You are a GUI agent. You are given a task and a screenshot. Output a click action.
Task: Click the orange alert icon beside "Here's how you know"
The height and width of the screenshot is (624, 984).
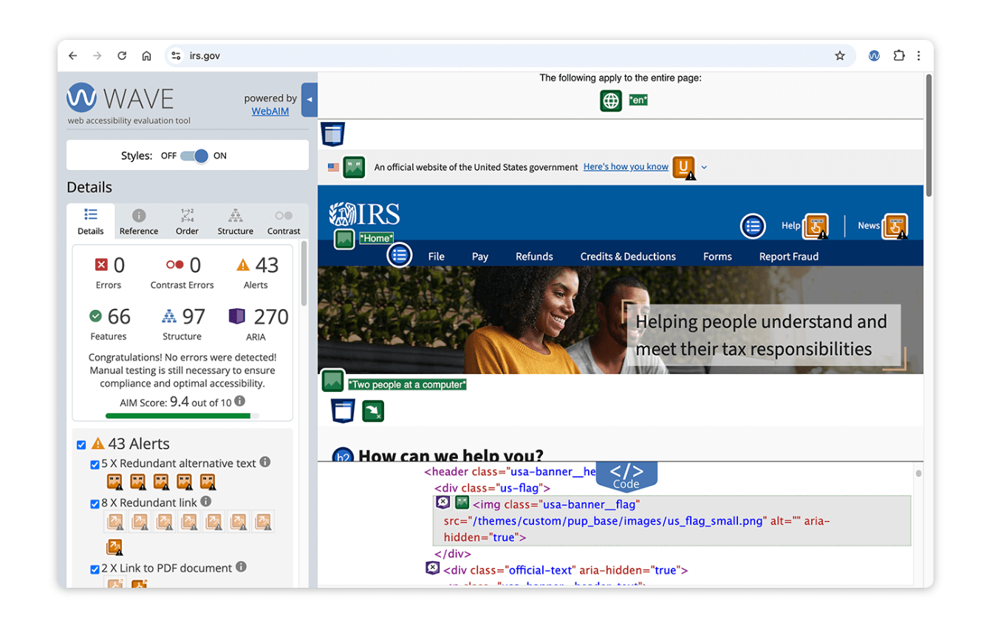click(x=682, y=167)
